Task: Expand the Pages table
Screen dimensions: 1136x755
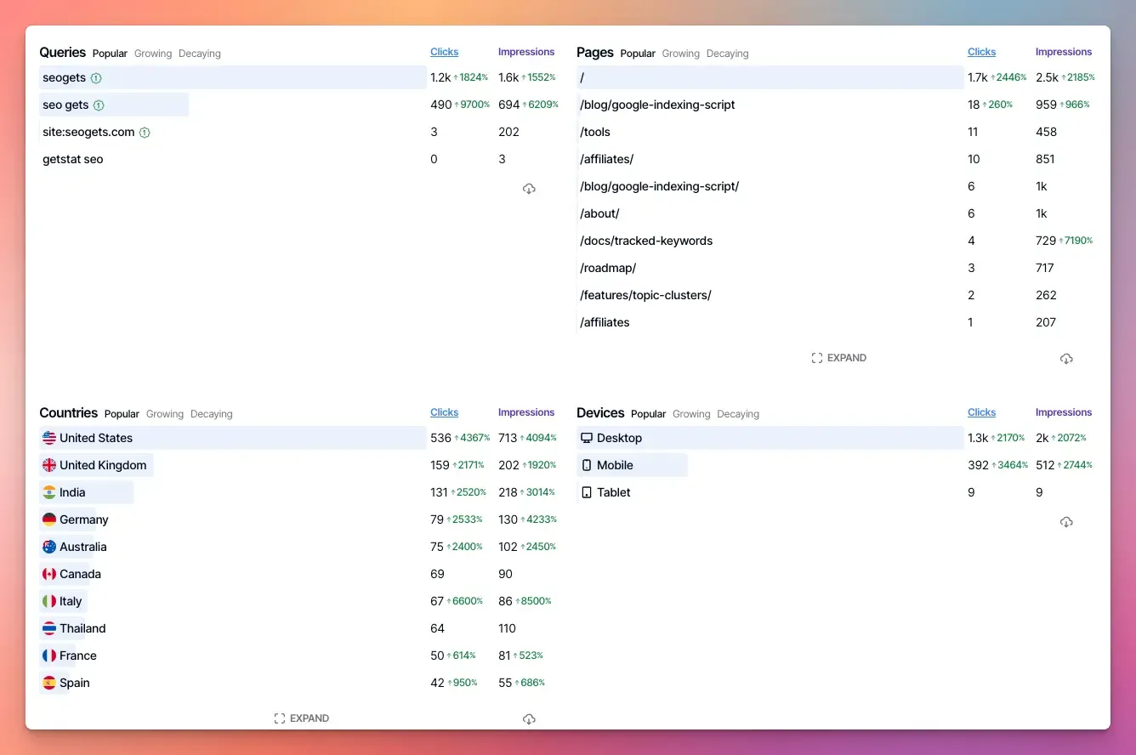Action: [838, 358]
